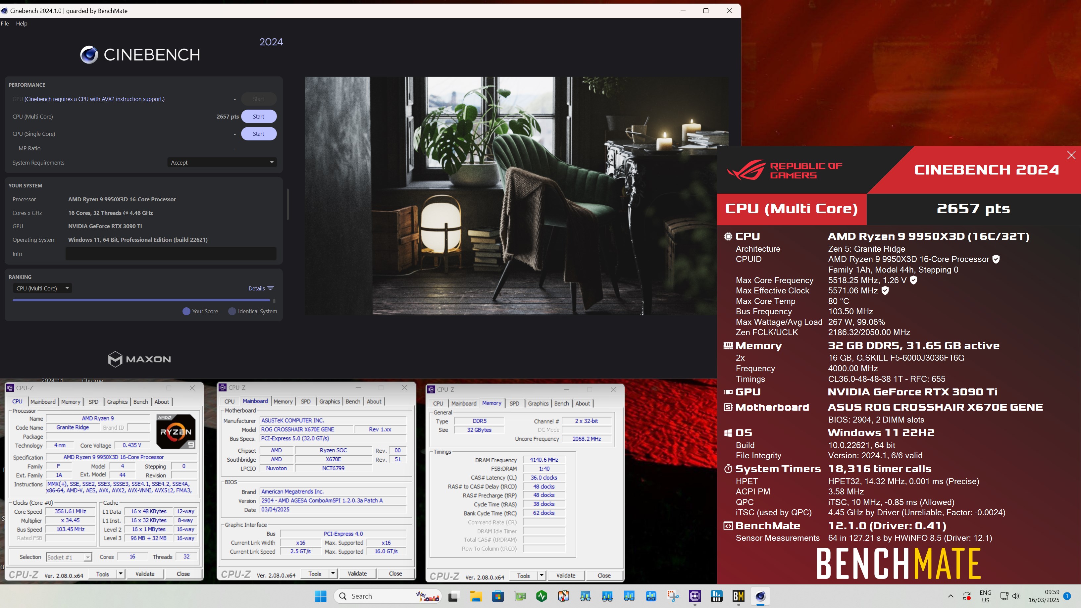The height and width of the screenshot is (608, 1081).
Task: Open the volume speaker tray icon
Action: click(x=1015, y=596)
